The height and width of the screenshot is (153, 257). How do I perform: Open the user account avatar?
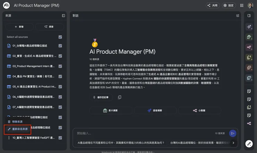click(x=250, y=6)
